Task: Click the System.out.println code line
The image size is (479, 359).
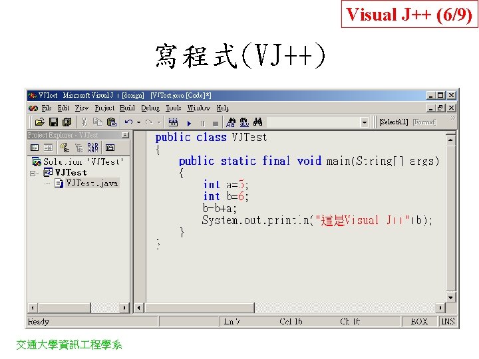Action: pos(317,221)
